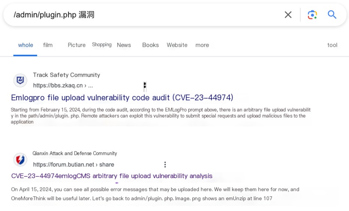Switch to the News tab
This screenshot has height=211, width=349.
[124, 45]
